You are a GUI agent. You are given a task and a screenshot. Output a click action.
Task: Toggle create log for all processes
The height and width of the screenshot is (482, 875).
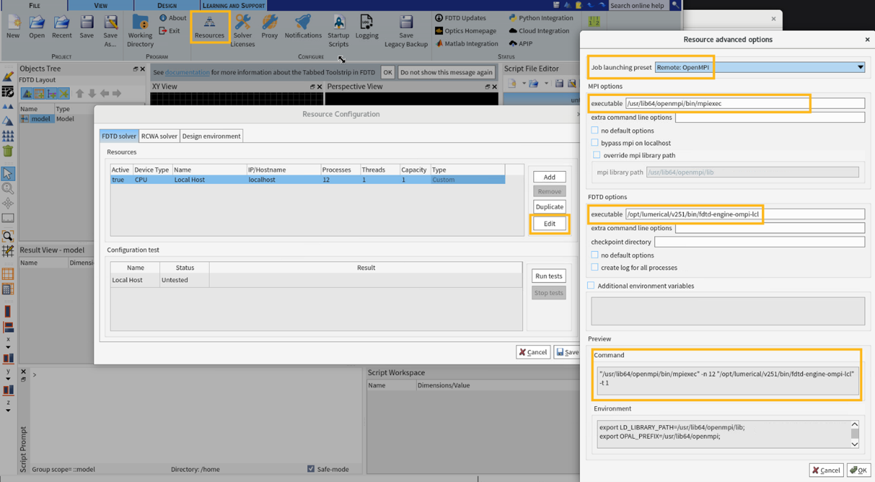(595, 267)
